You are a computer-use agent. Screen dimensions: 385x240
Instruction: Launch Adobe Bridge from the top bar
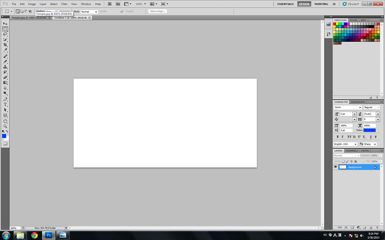[110, 4]
